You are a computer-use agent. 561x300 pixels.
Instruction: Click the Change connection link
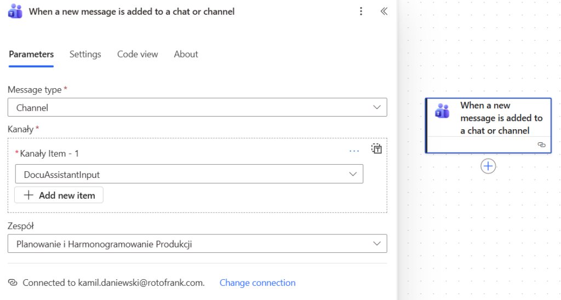coord(257,283)
